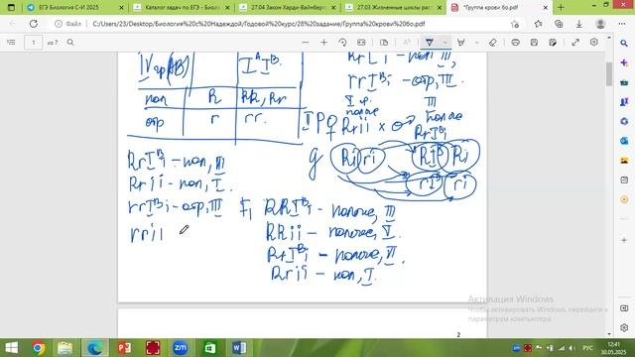Toggle fit to page width
The image size is (635, 357).
361,42
